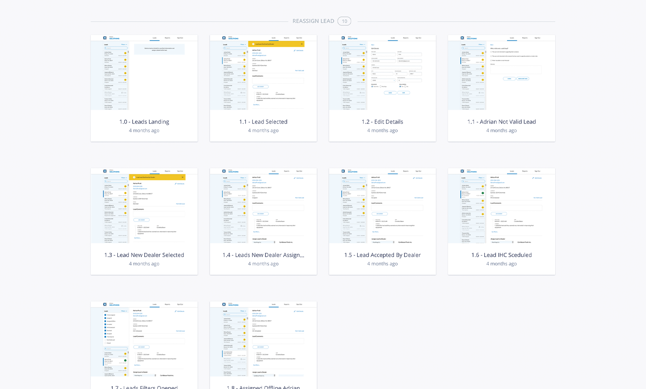Click the "1.4 - Leads New Dealer Assign..." title

pyautogui.click(x=263, y=255)
